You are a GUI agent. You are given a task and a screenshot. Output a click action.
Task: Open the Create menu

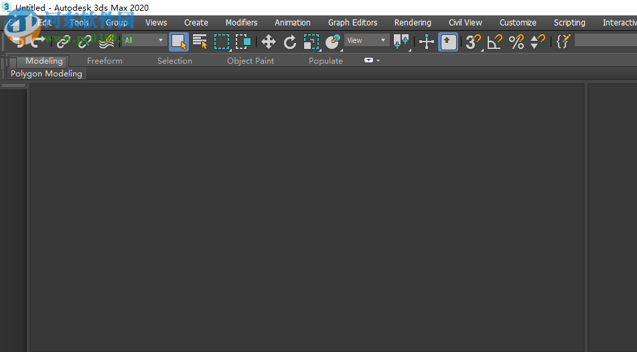(x=196, y=23)
